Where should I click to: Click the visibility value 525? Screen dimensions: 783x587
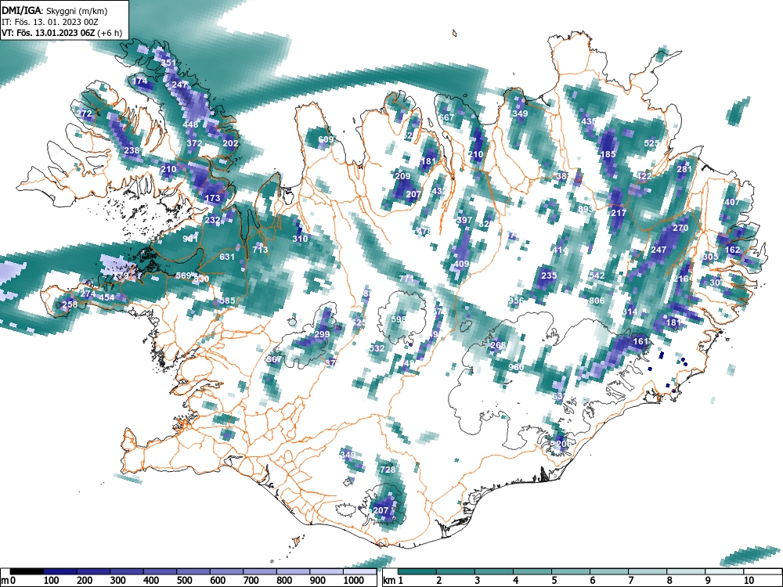(x=651, y=143)
